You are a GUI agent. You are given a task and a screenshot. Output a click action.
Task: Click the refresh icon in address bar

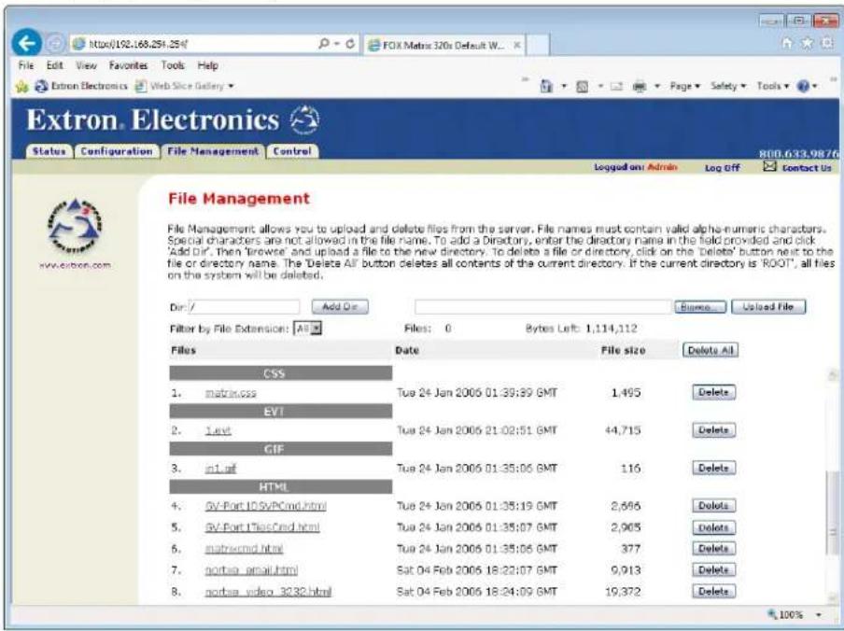coord(350,44)
